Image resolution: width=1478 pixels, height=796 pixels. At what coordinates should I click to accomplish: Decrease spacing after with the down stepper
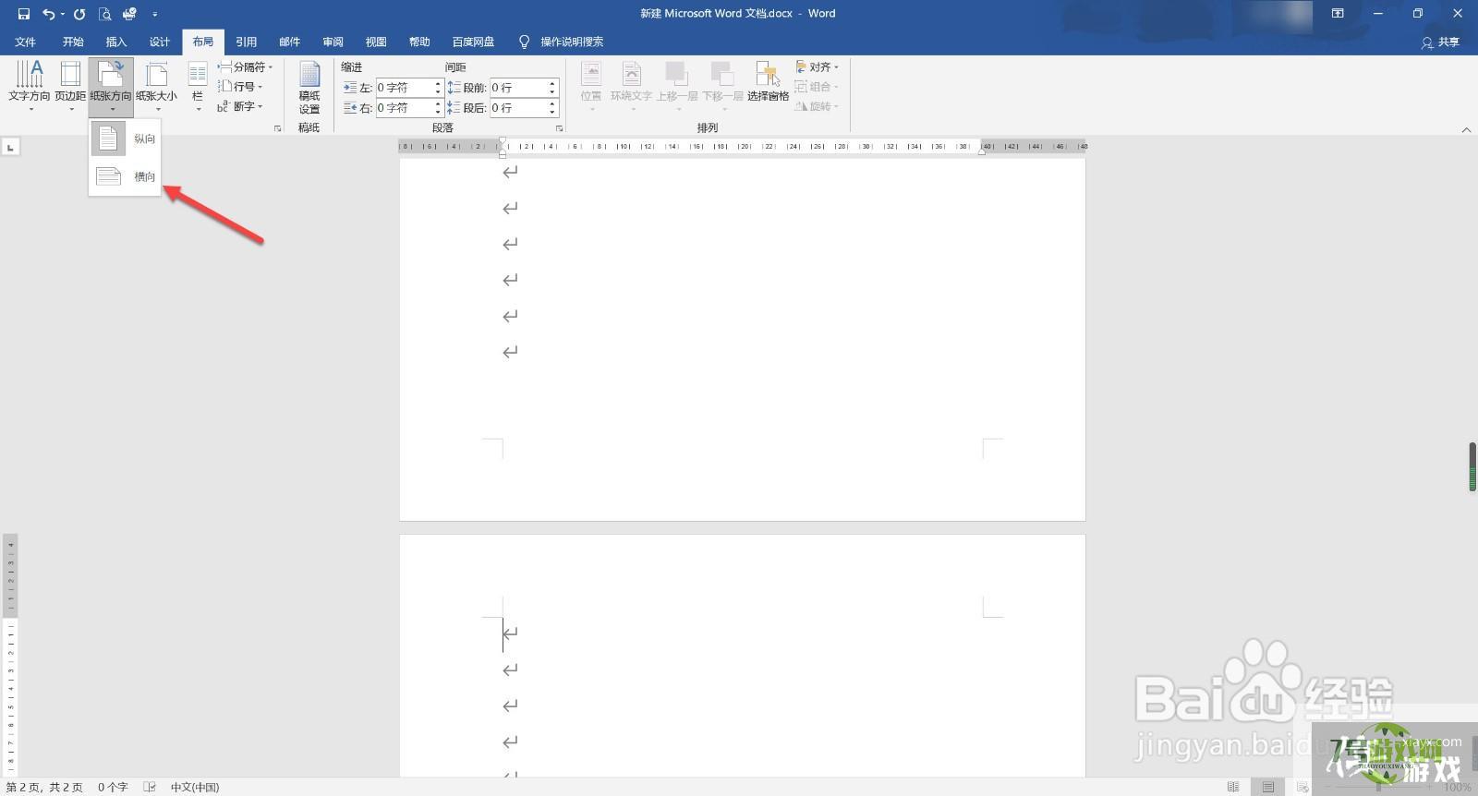pyautogui.click(x=552, y=113)
